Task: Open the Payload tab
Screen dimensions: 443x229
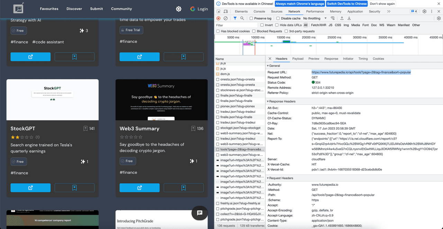Action: coord(298,59)
